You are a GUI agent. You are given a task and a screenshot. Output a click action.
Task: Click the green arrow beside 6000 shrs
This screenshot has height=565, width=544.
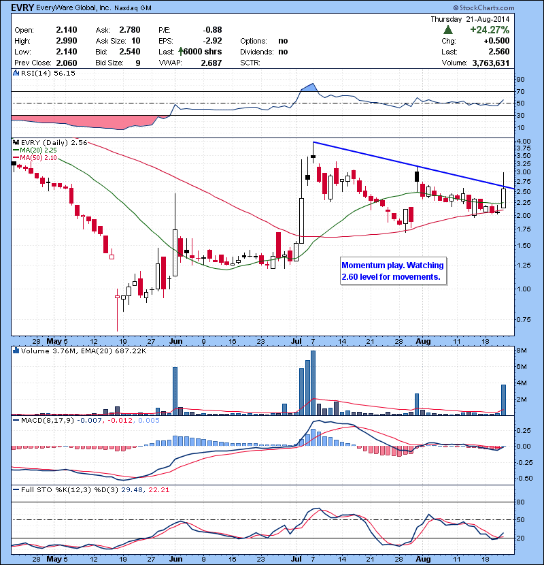pos(180,52)
